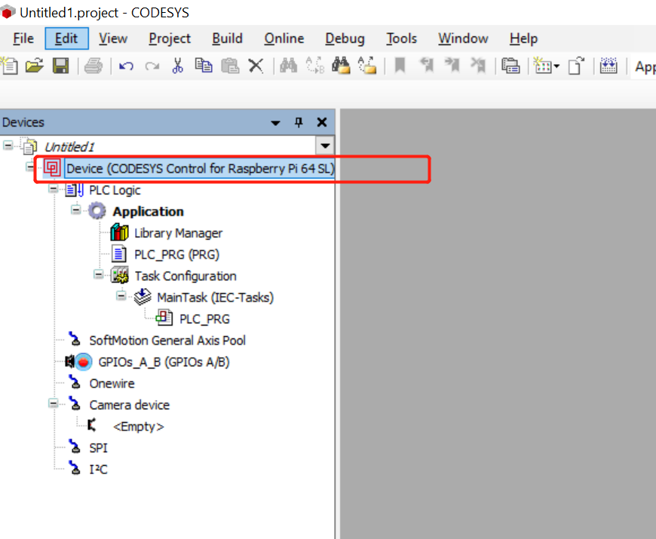Select the SPI tree item
The height and width of the screenshot is (539, 656).
[x=98, y=448]
